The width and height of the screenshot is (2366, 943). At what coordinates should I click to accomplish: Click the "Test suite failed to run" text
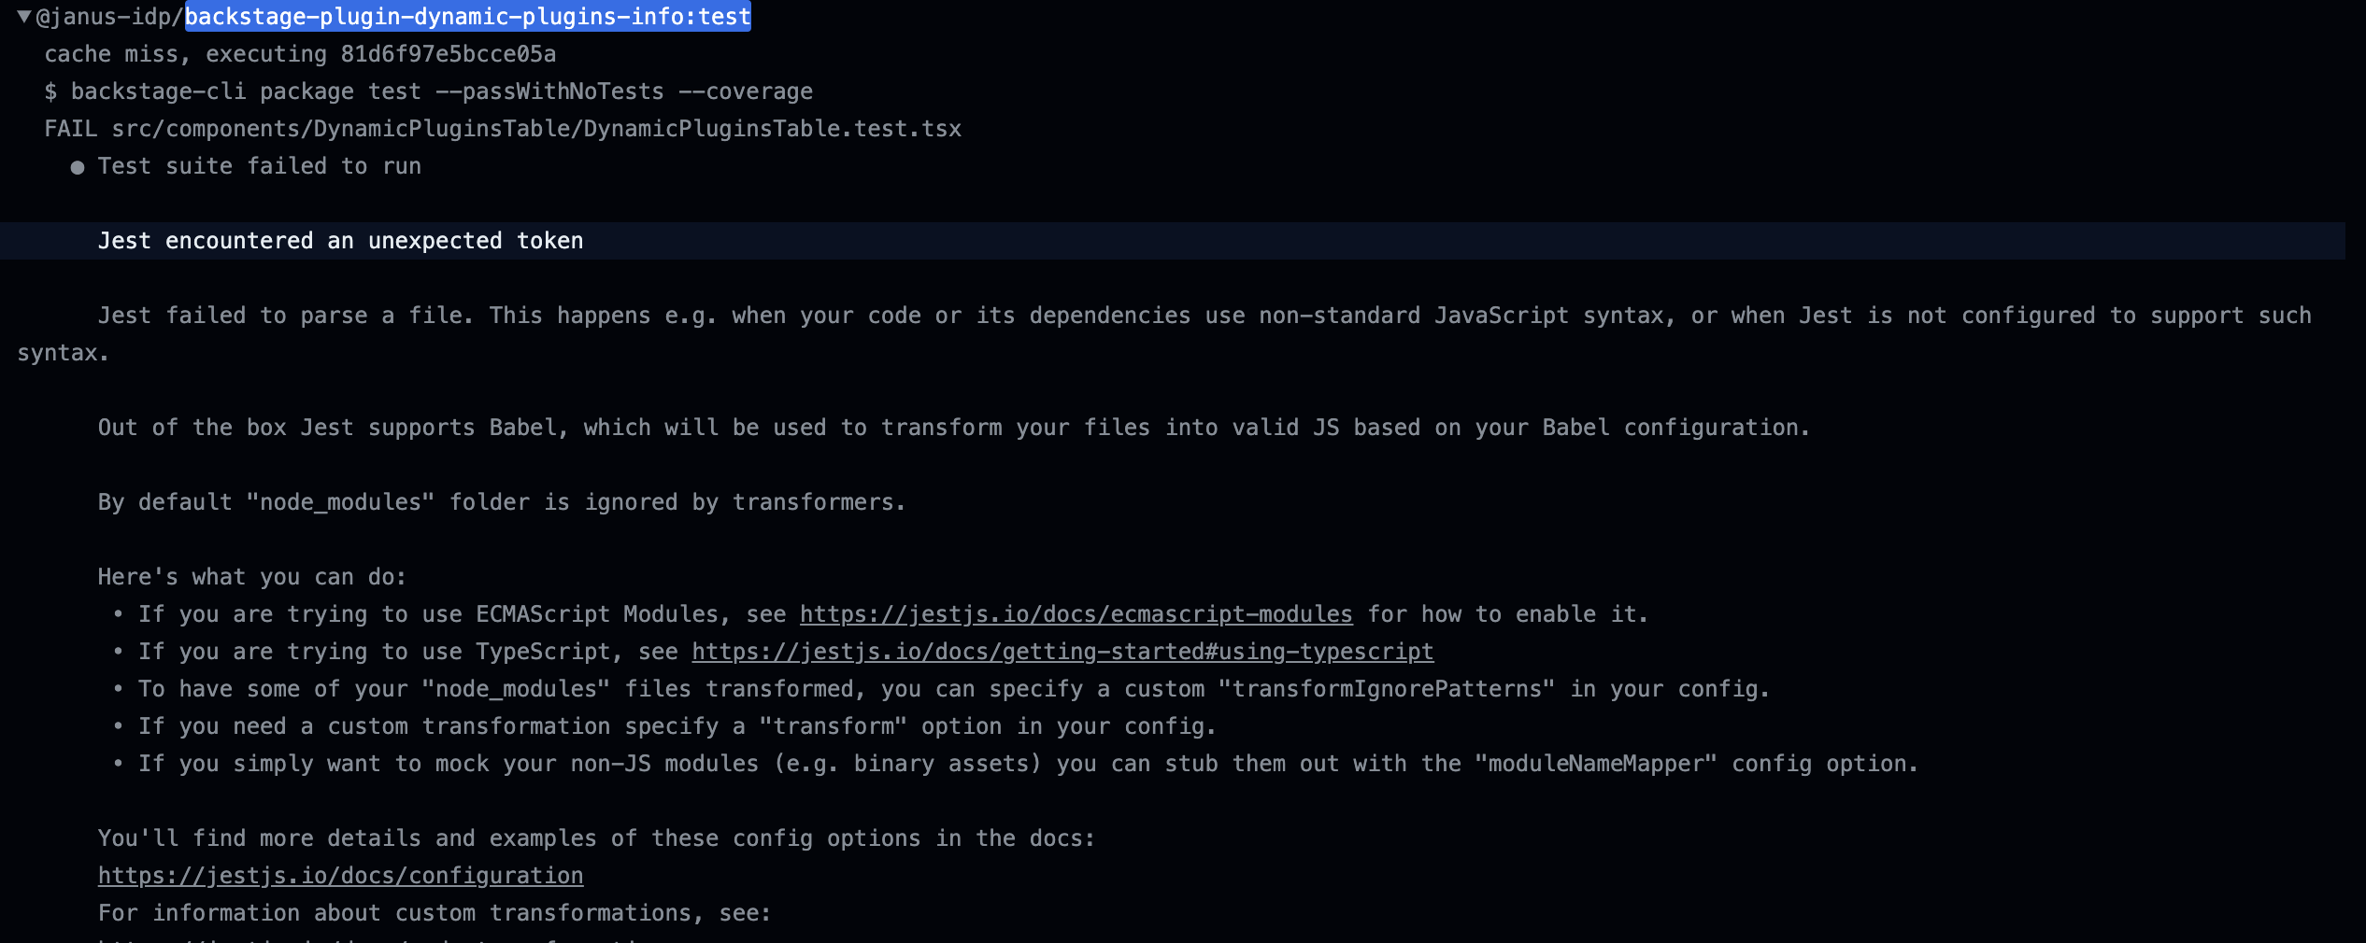click(260, 166)
